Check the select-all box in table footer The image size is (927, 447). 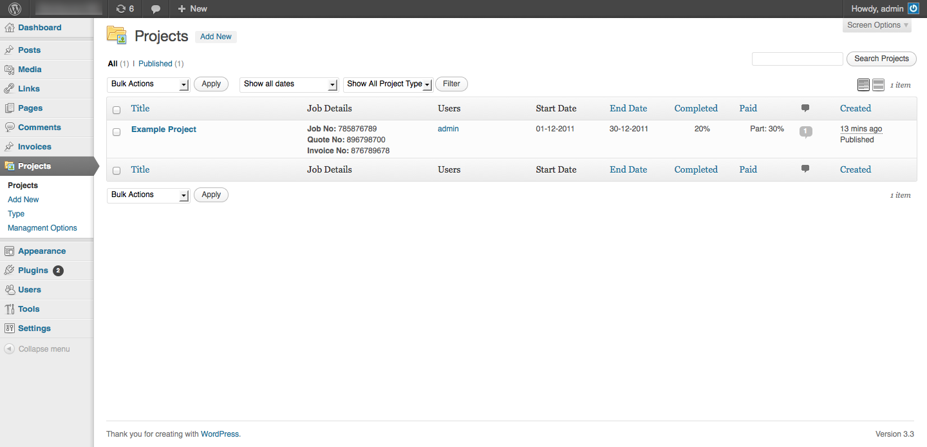coord(117,171)
